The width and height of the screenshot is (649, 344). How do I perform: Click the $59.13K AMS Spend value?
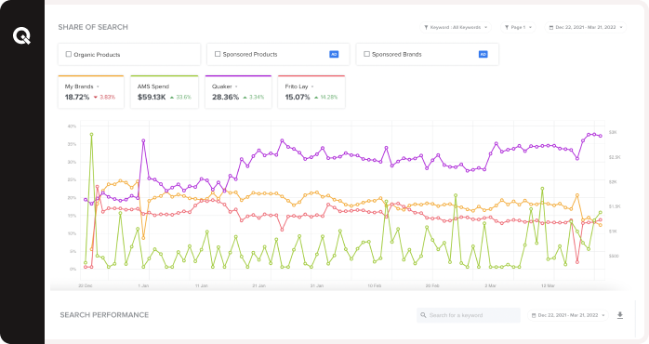point(152,98)
